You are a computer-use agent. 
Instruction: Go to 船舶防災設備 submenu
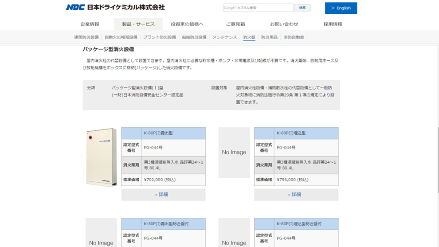pyautogui.click(x=194, y=37)
